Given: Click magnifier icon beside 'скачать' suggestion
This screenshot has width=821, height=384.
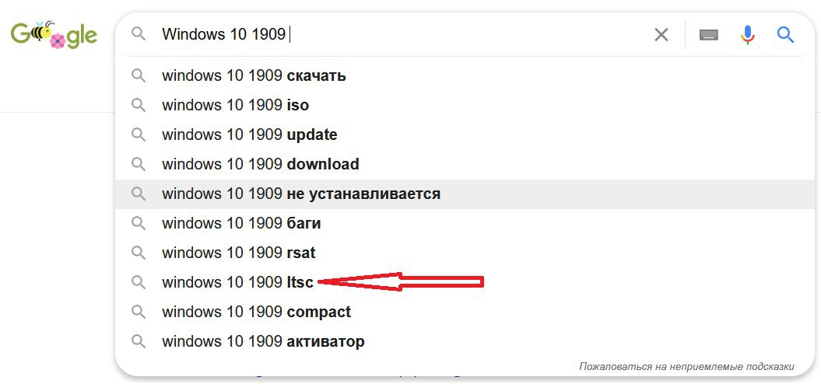Looking at the screenshot, I should (139, 76).
